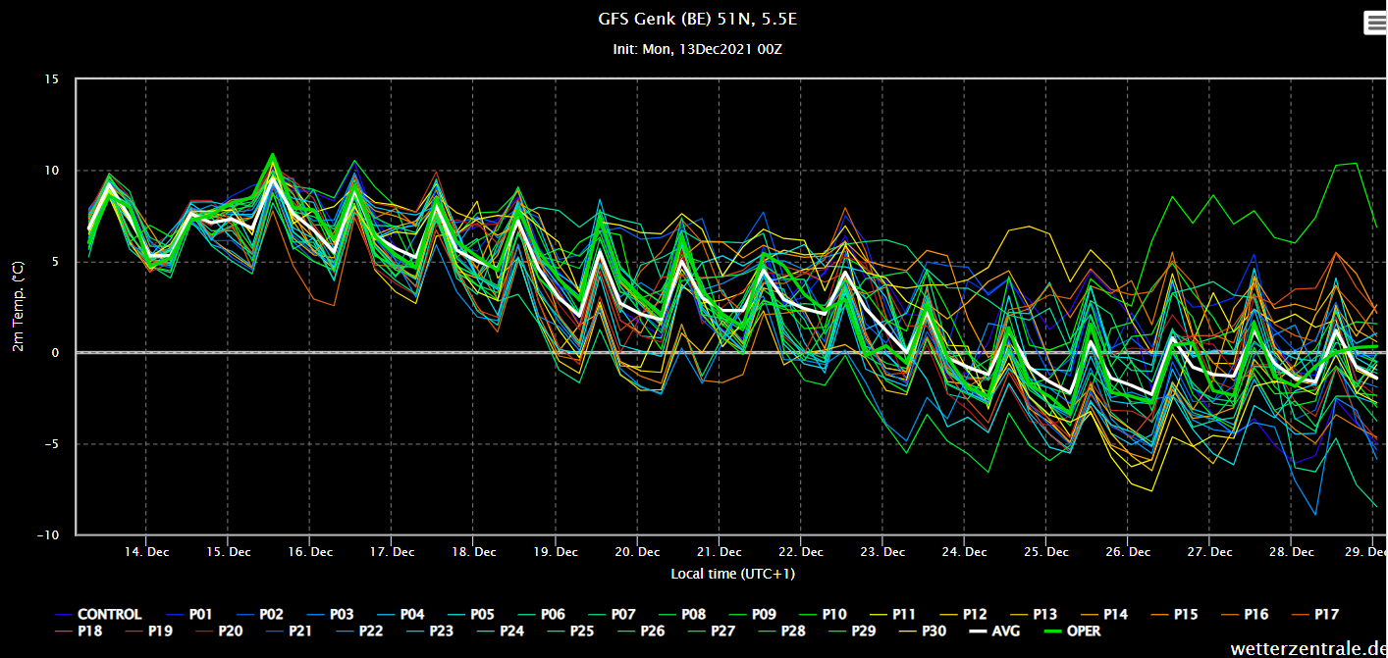This screenshot has width=1388, height=658.
Task: Click the 10 y-axis label
Action: 52,171
